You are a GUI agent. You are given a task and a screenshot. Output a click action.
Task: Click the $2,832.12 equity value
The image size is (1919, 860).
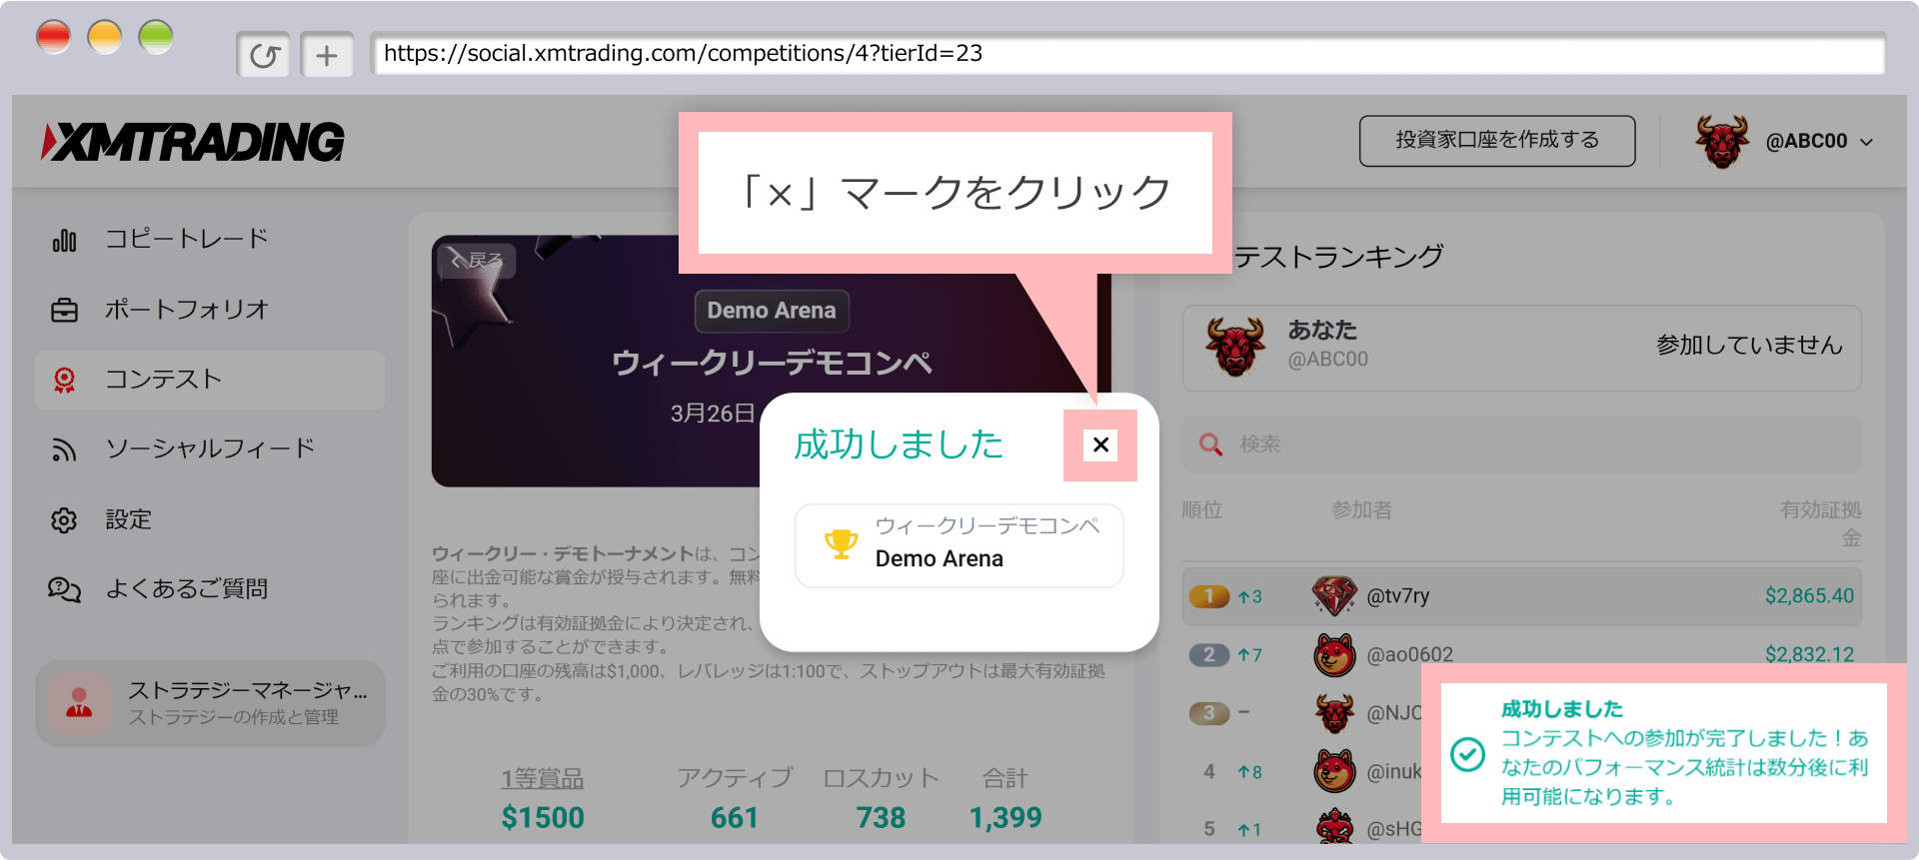[1809, 654]
